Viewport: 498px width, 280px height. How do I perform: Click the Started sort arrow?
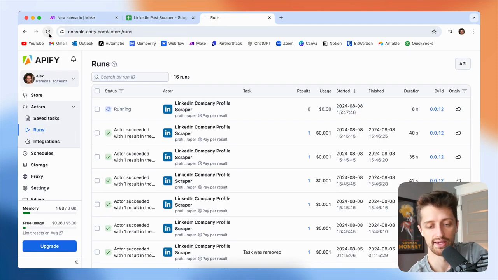coord(354,91)
